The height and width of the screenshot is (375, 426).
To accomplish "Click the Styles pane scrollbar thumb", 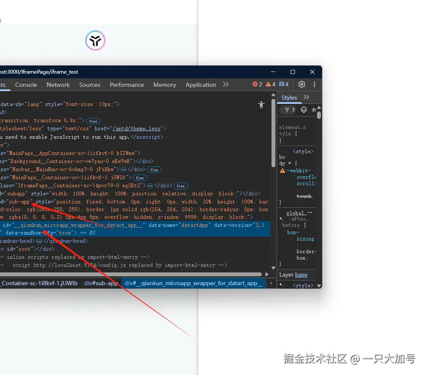I will click(319, 115).
